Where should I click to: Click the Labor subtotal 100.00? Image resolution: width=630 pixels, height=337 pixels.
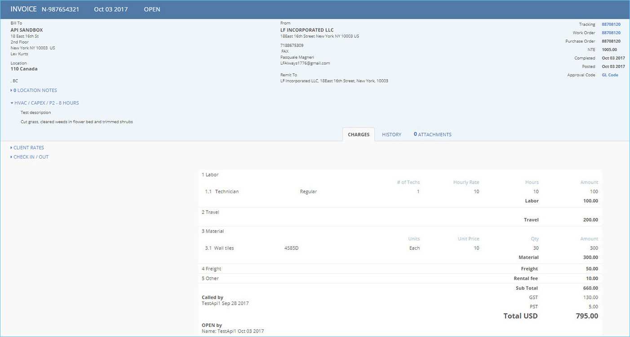(x=590, y=201)
